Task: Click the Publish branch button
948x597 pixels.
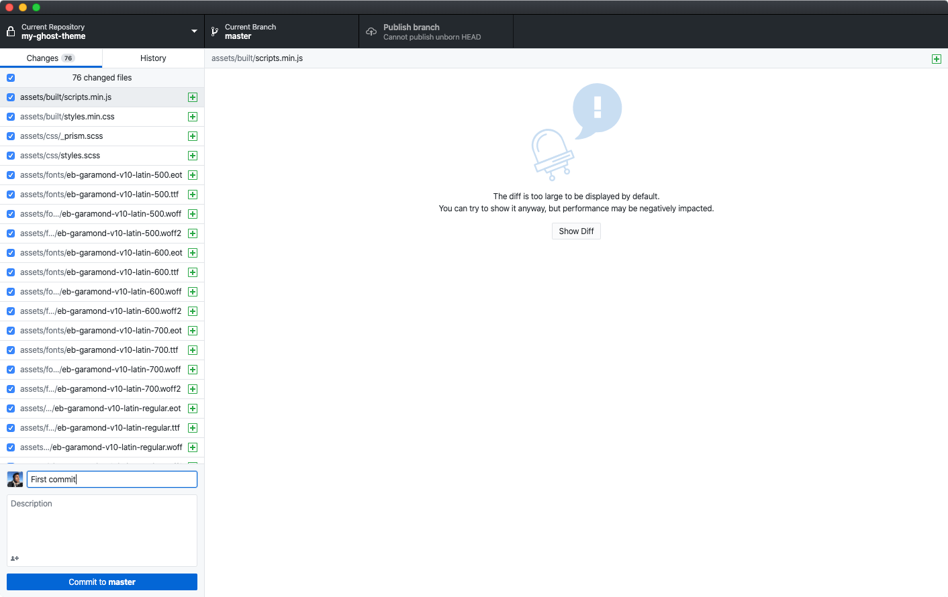Action: coord(436,32)
